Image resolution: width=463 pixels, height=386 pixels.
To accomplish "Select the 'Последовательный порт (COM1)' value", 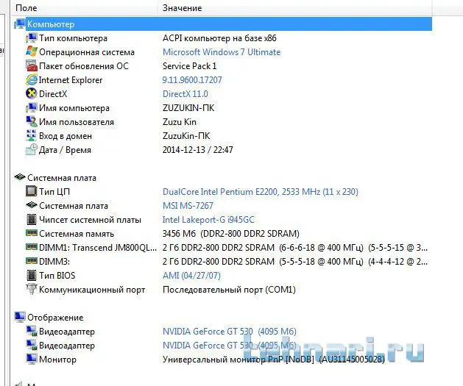I will pyautogui.click(x=229, y=290).
